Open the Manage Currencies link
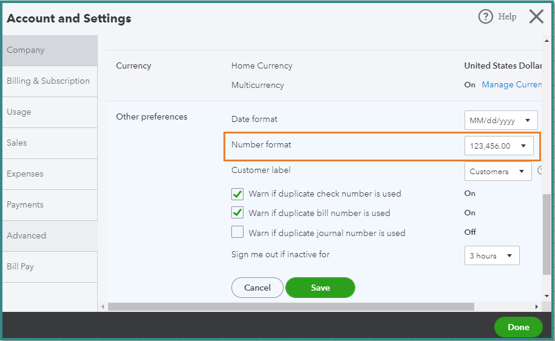 pos(511,85)
